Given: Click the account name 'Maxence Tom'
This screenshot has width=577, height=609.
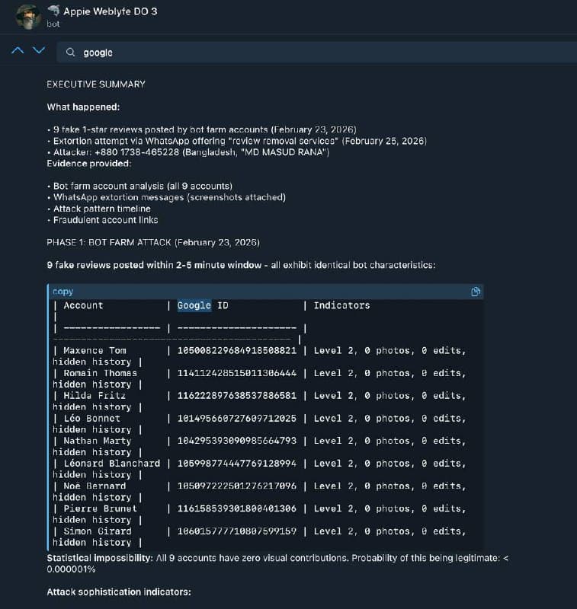Looking at the screenshot, I should pos(95,351).
